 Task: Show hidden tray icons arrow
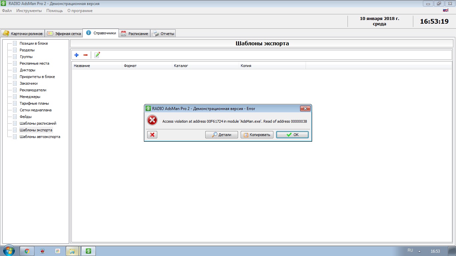(419, 251)
